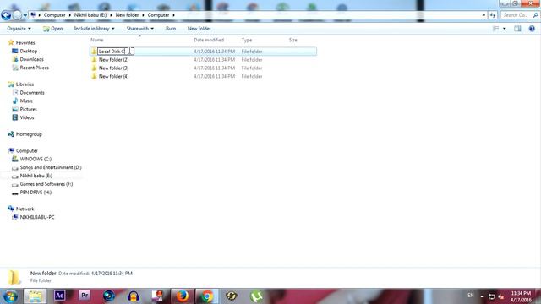
Task: Select Computer in the navigation pane
Action: [27, 150]
